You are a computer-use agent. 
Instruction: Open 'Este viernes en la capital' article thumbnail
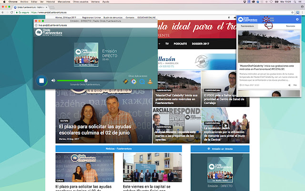(x=152, y=168)
